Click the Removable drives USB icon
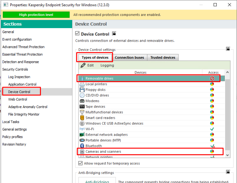 [x=82, y=78]
